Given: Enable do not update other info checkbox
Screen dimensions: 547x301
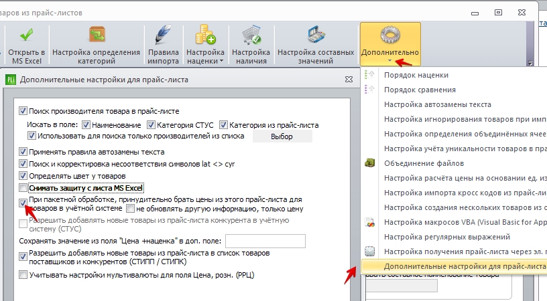Looking at the screenshot, I should click(x=130, y=209).
